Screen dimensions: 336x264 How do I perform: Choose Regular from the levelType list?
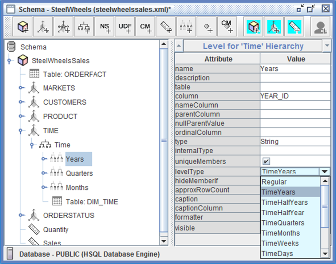[x=274, y=182]
